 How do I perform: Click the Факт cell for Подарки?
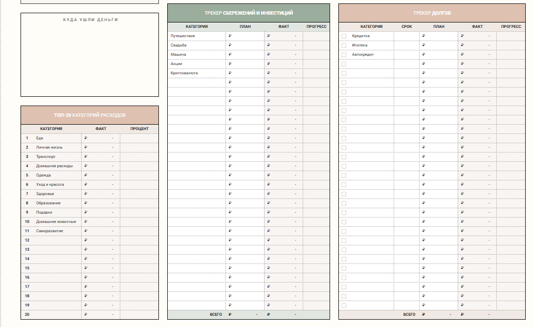point(100,213)
